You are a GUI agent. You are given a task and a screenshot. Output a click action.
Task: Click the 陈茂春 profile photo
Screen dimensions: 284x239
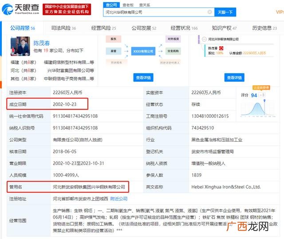tap(20, 46)
